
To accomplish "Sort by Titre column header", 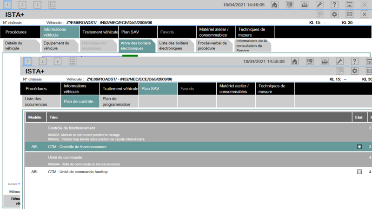I will (199, 118).
